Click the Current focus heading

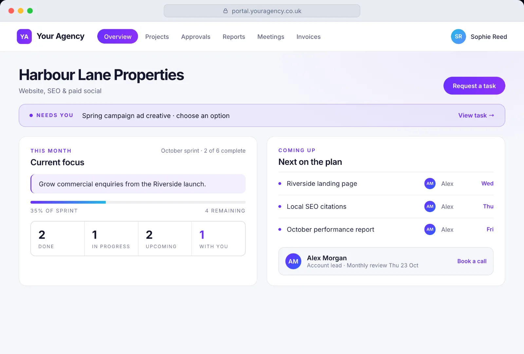(x=57, y=162)
